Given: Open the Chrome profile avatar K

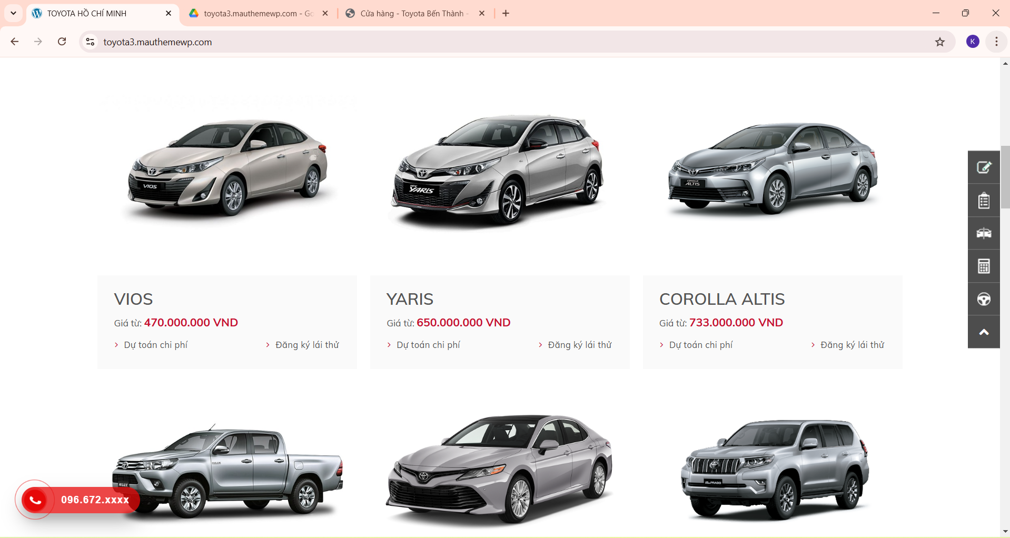Looking at the screenshot, I should coord(973,42).
